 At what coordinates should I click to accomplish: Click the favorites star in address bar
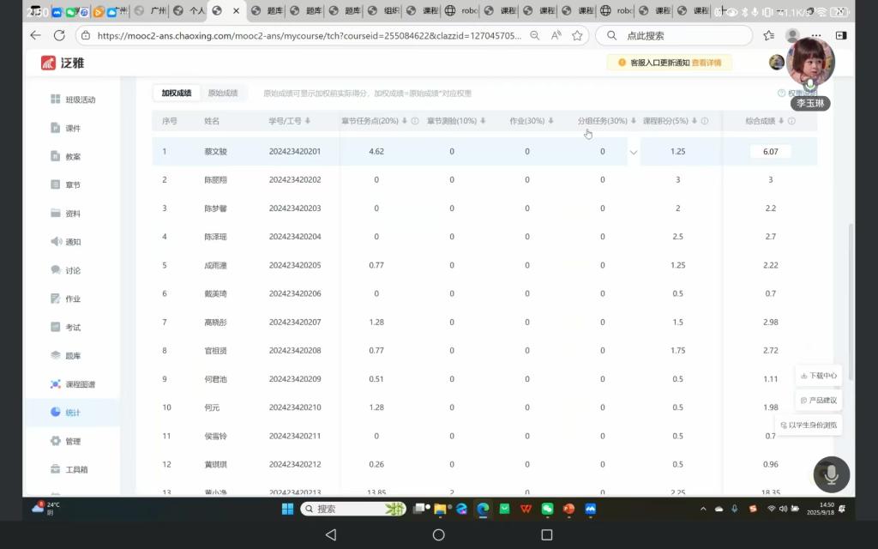click(578, 35)
